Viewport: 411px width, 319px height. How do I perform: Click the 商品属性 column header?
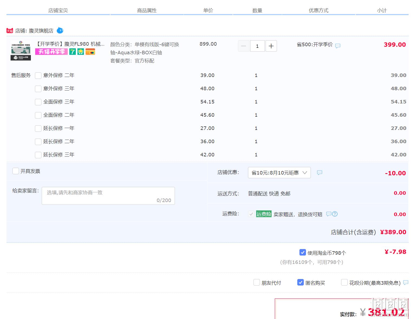click(147, 11)
